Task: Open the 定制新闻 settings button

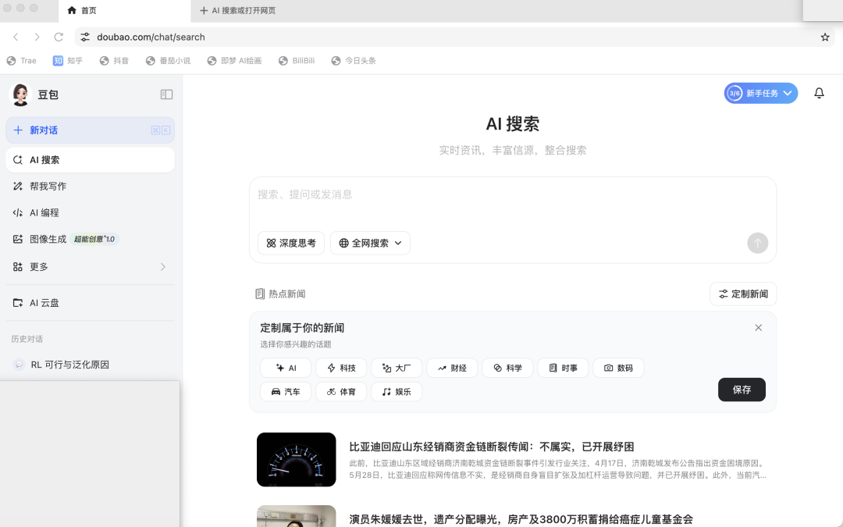Action: point(743,294)
